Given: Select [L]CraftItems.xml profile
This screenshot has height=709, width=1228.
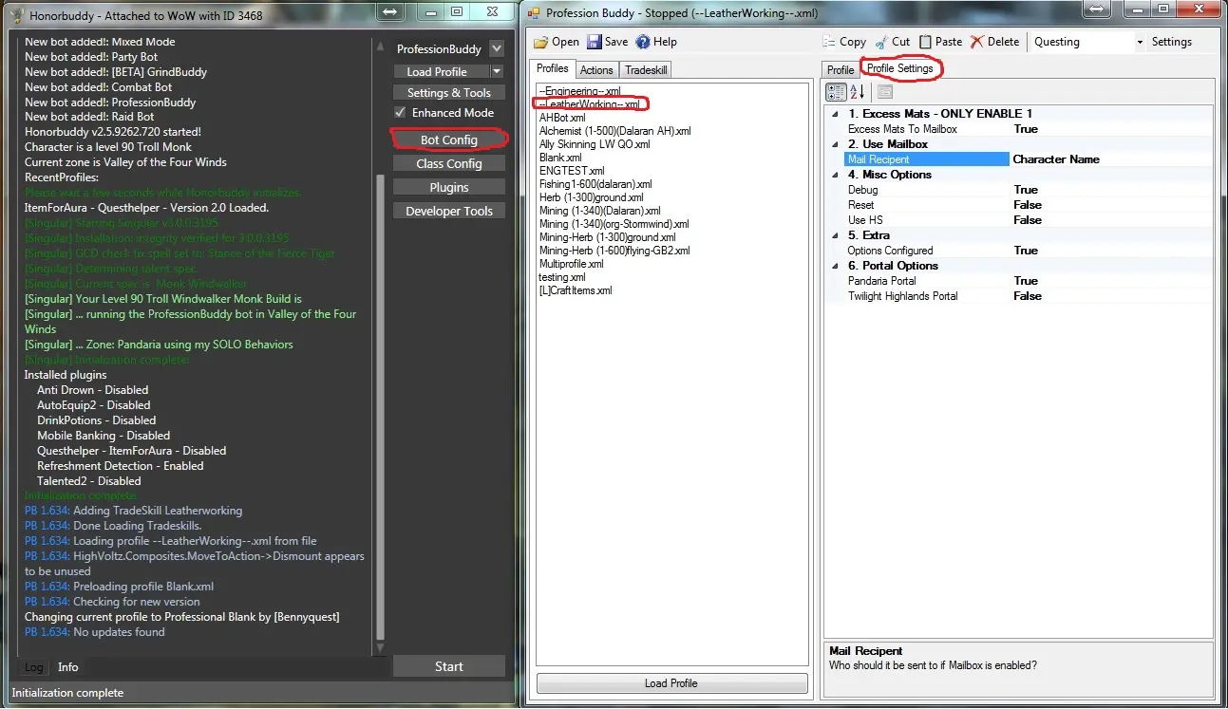Looking at the screenshot, I should [576, 290].
